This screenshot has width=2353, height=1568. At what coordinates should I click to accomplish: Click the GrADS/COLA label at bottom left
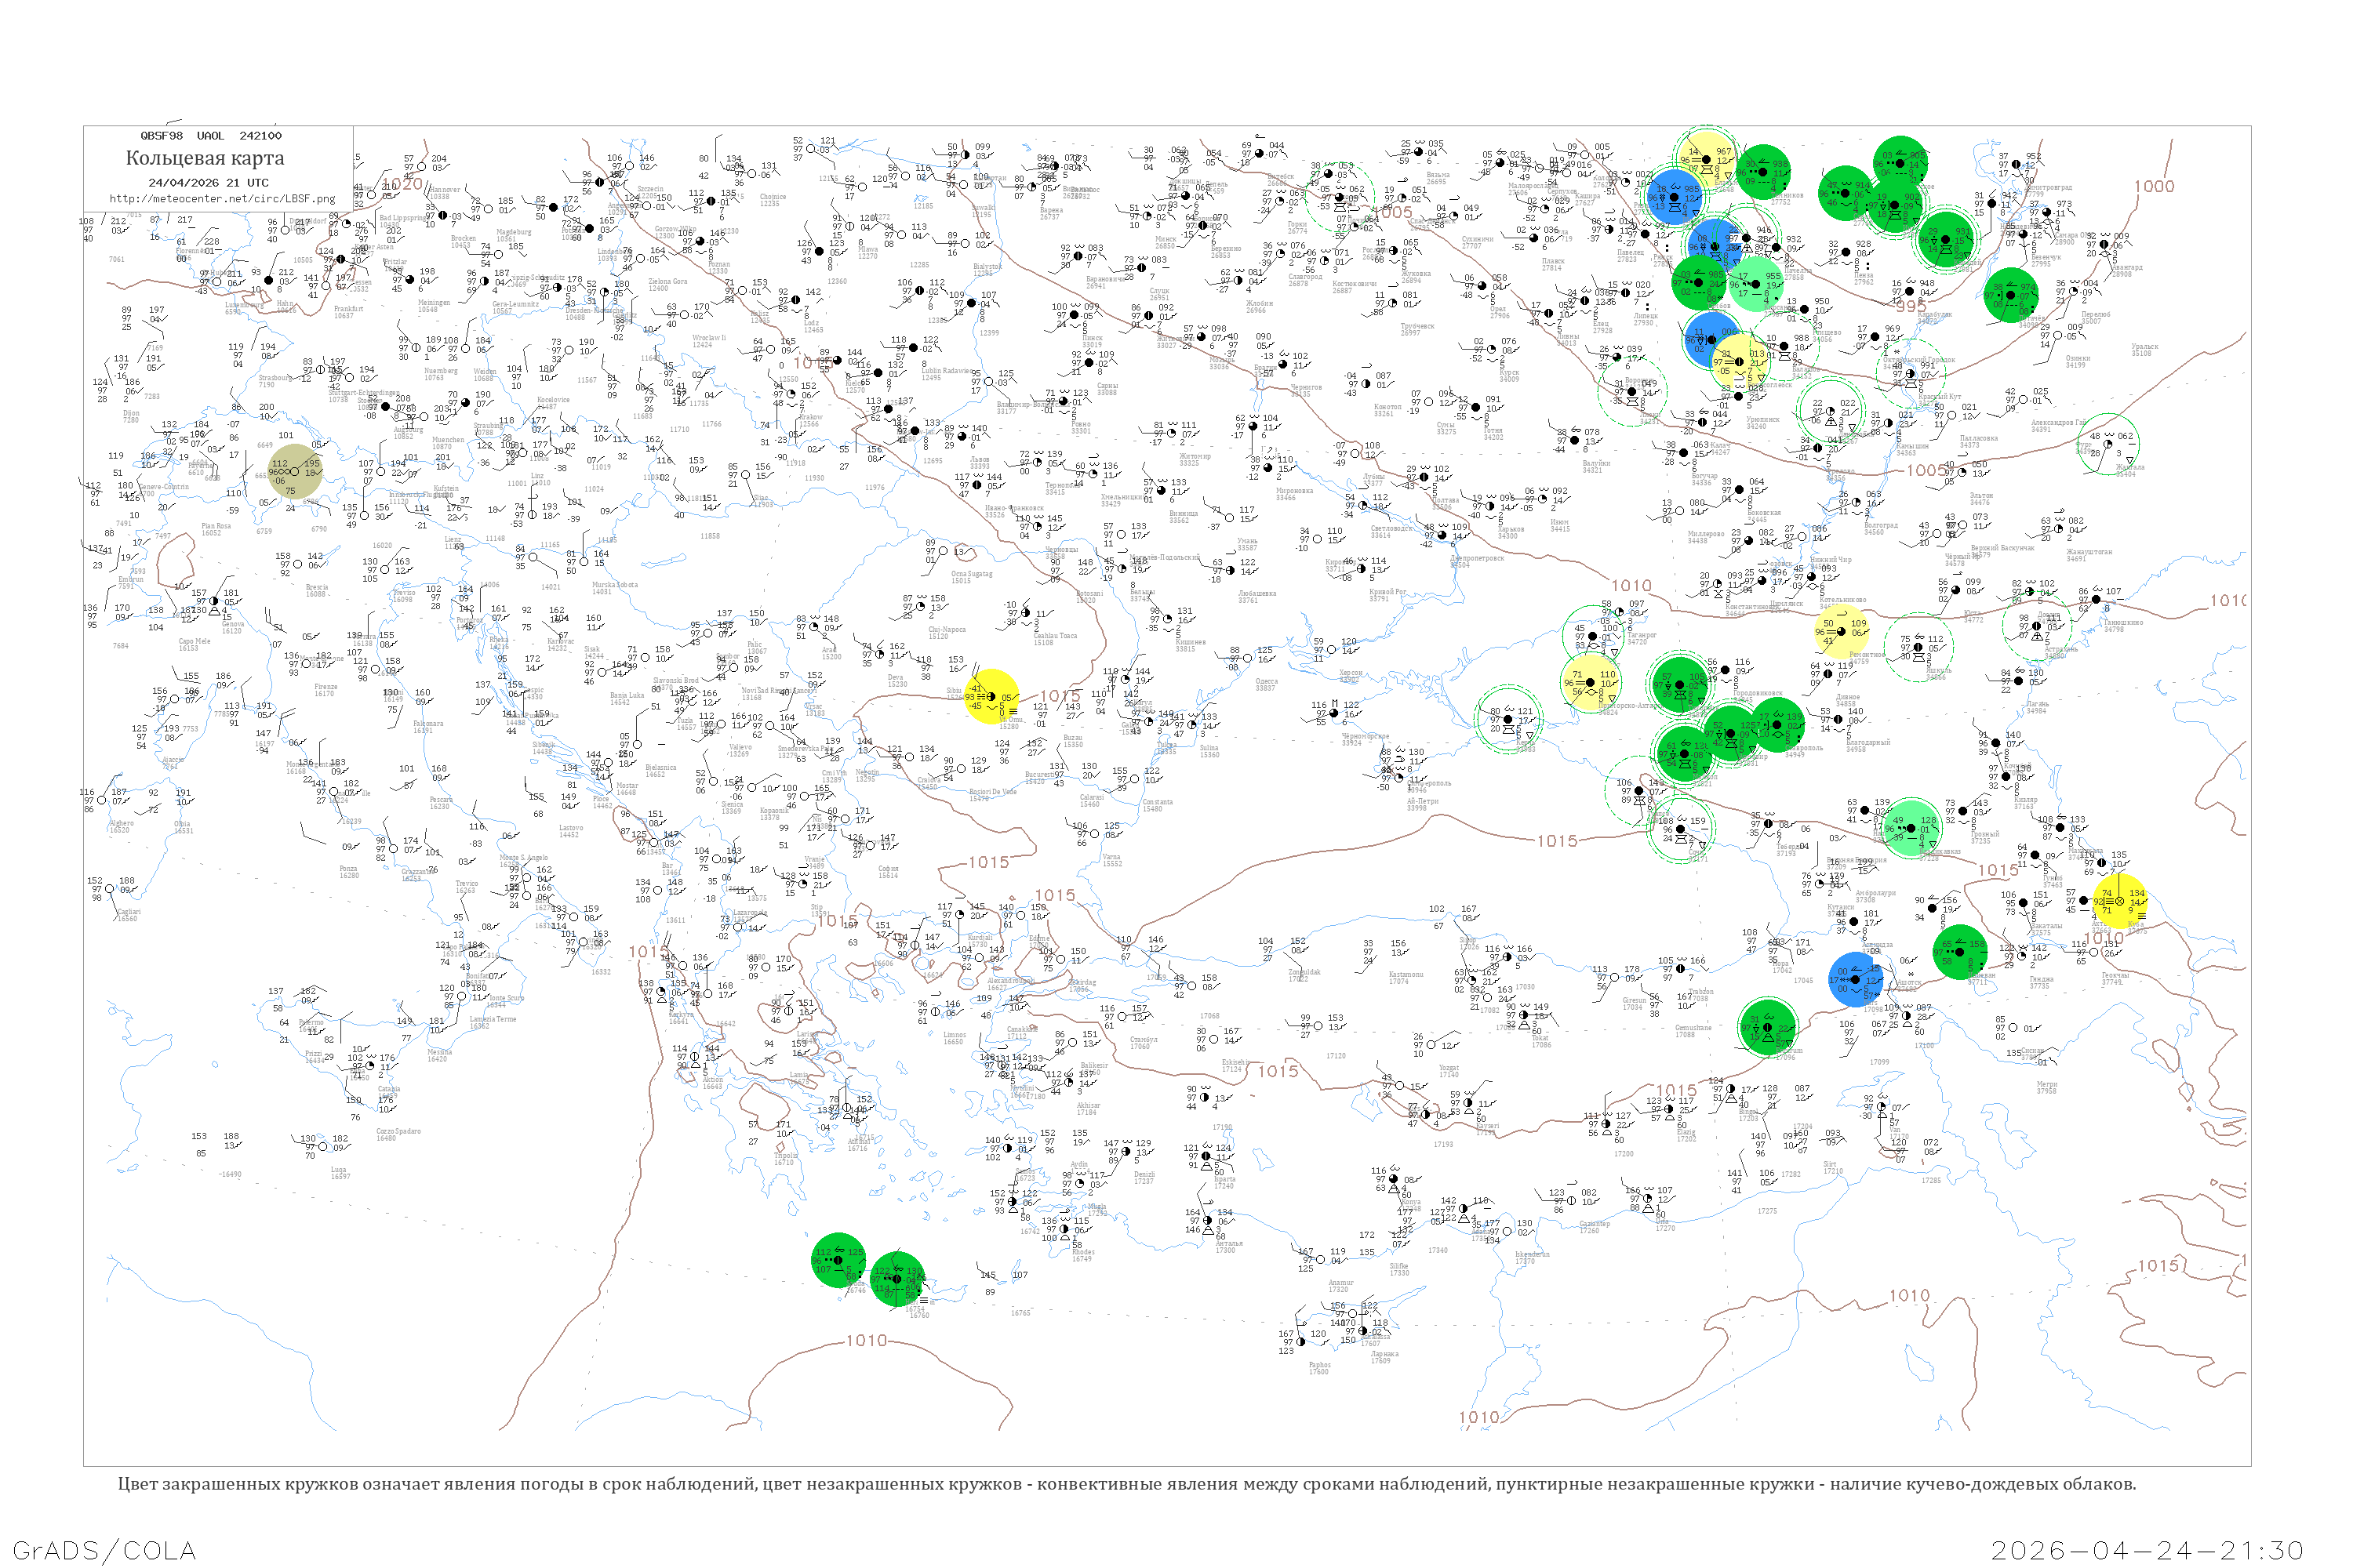click(x=104, y=1550)
